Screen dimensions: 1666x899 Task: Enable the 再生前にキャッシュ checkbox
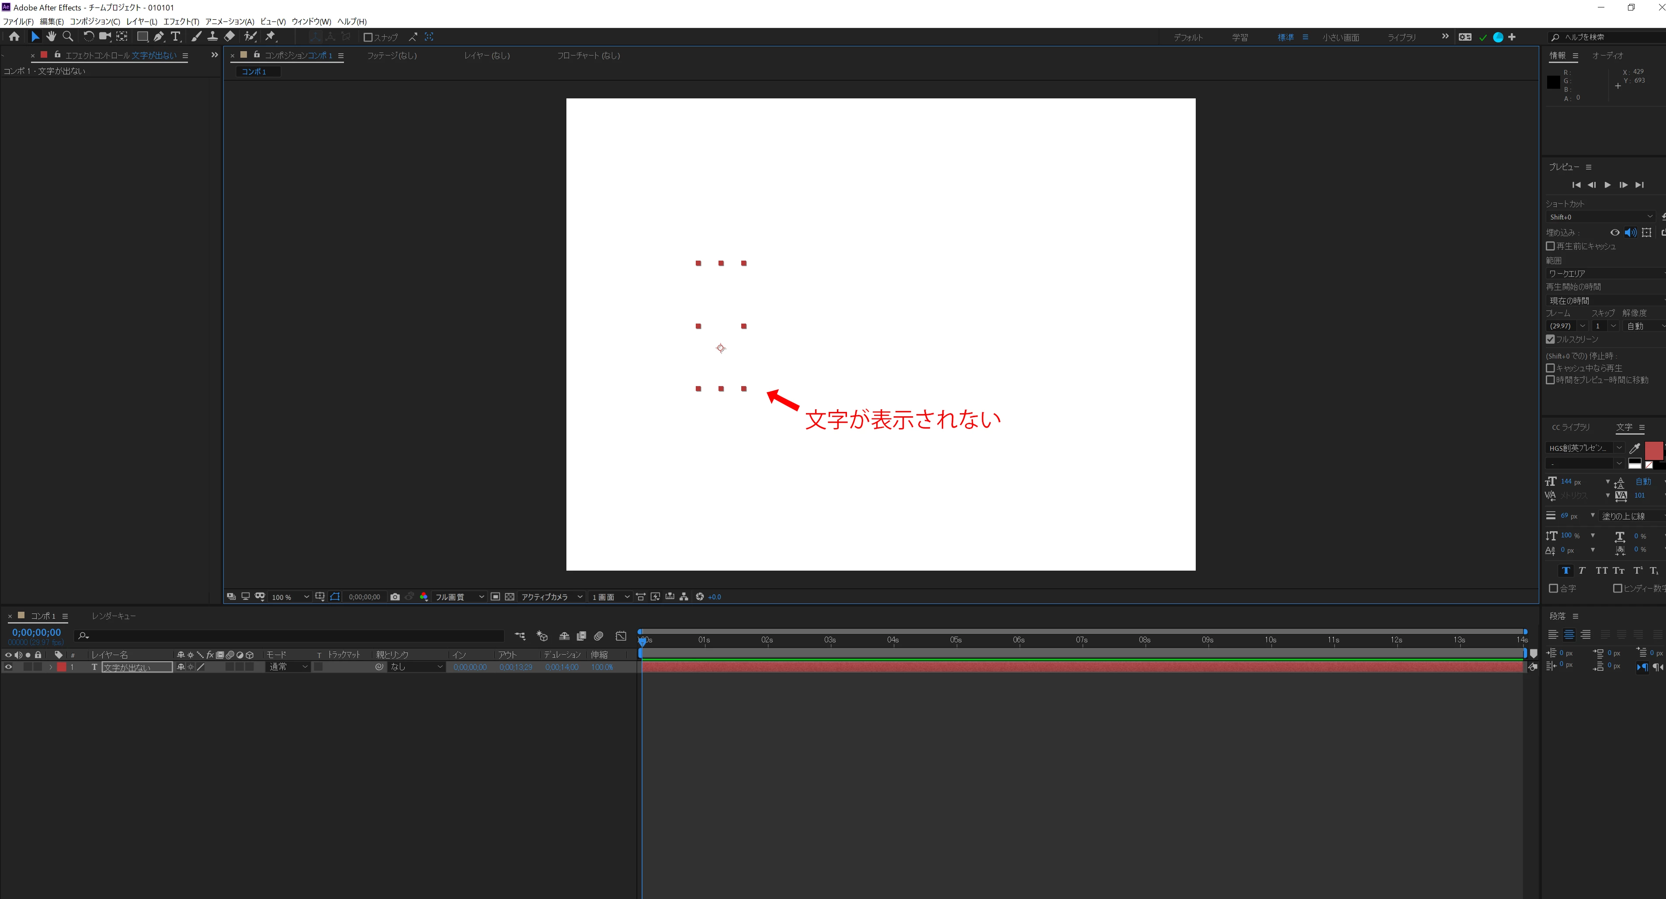[x=1550, y=246]
